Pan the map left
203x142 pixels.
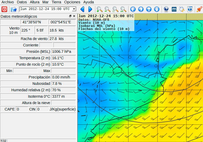click(133, 9)
